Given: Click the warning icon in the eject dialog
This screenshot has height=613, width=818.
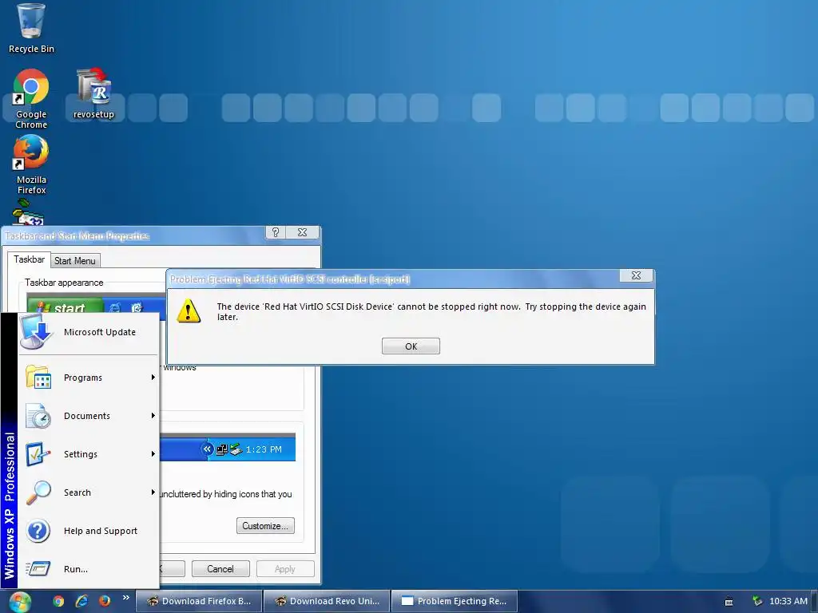Looking at the screenshot, I should point(189,311).
